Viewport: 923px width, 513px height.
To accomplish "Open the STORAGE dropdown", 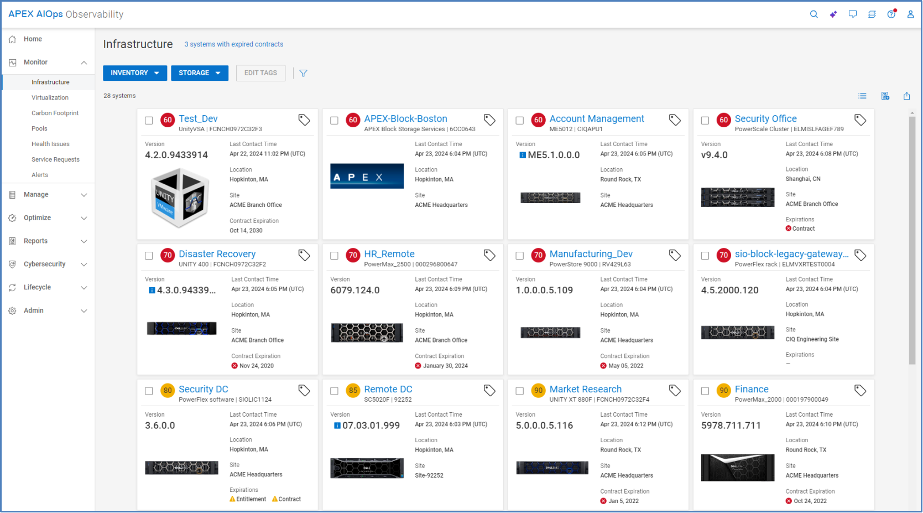I will coord(200,73).
